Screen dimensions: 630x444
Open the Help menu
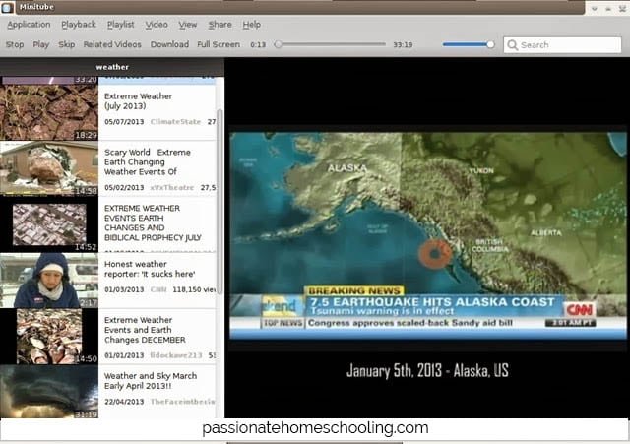(252, 25)
